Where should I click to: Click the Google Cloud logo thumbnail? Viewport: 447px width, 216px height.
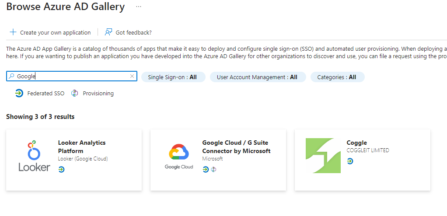(x=179, y=156)
